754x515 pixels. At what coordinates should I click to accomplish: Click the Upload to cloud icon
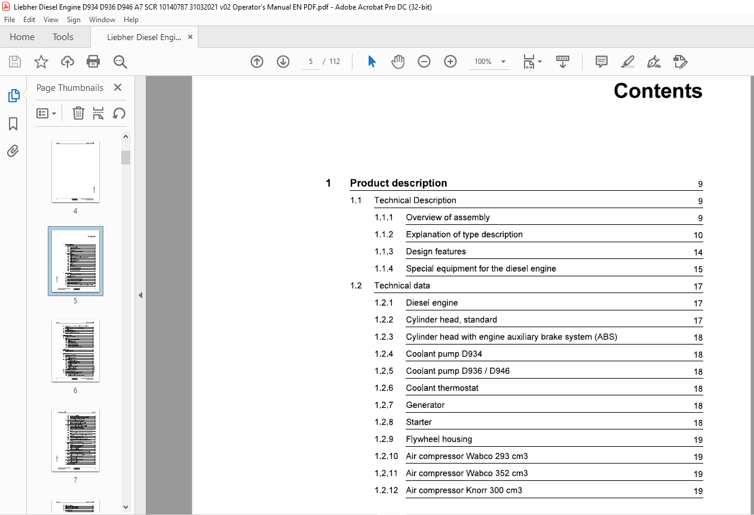click(x=68, y=62)
